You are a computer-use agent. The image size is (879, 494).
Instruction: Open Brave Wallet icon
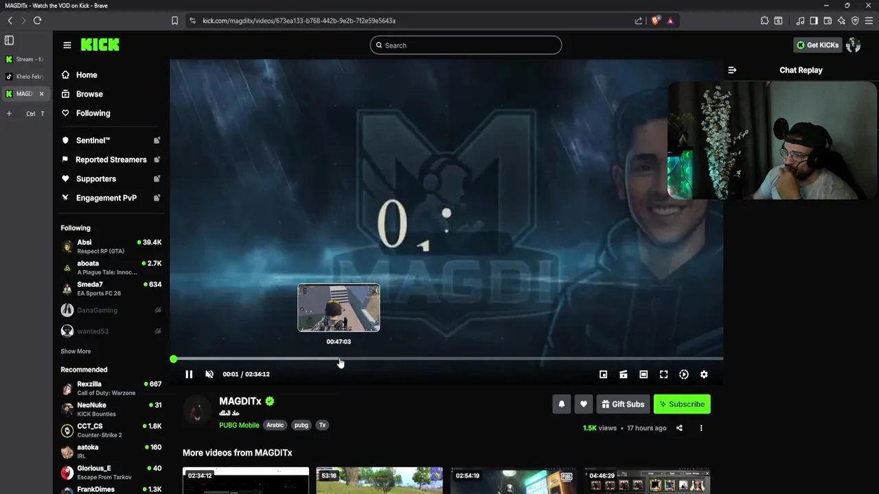point(827,21)
